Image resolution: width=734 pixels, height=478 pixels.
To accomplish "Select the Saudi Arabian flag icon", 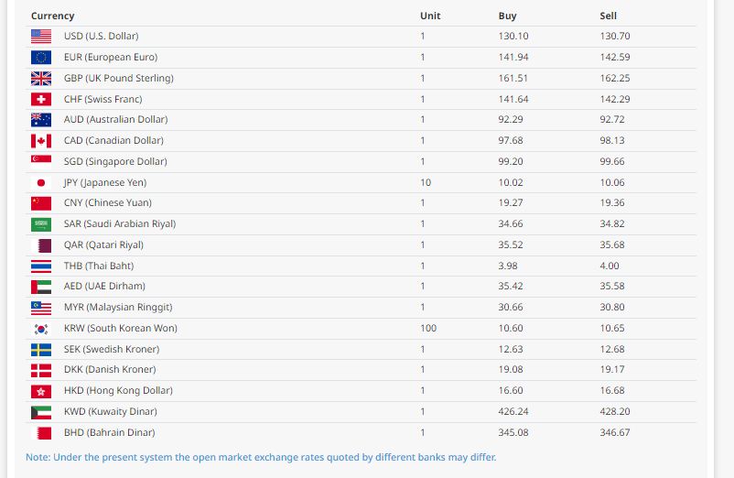I will point(41,224).
